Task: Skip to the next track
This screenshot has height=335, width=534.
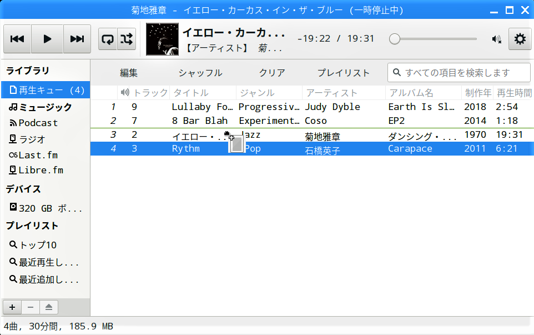Action: [x=77, y=39]
